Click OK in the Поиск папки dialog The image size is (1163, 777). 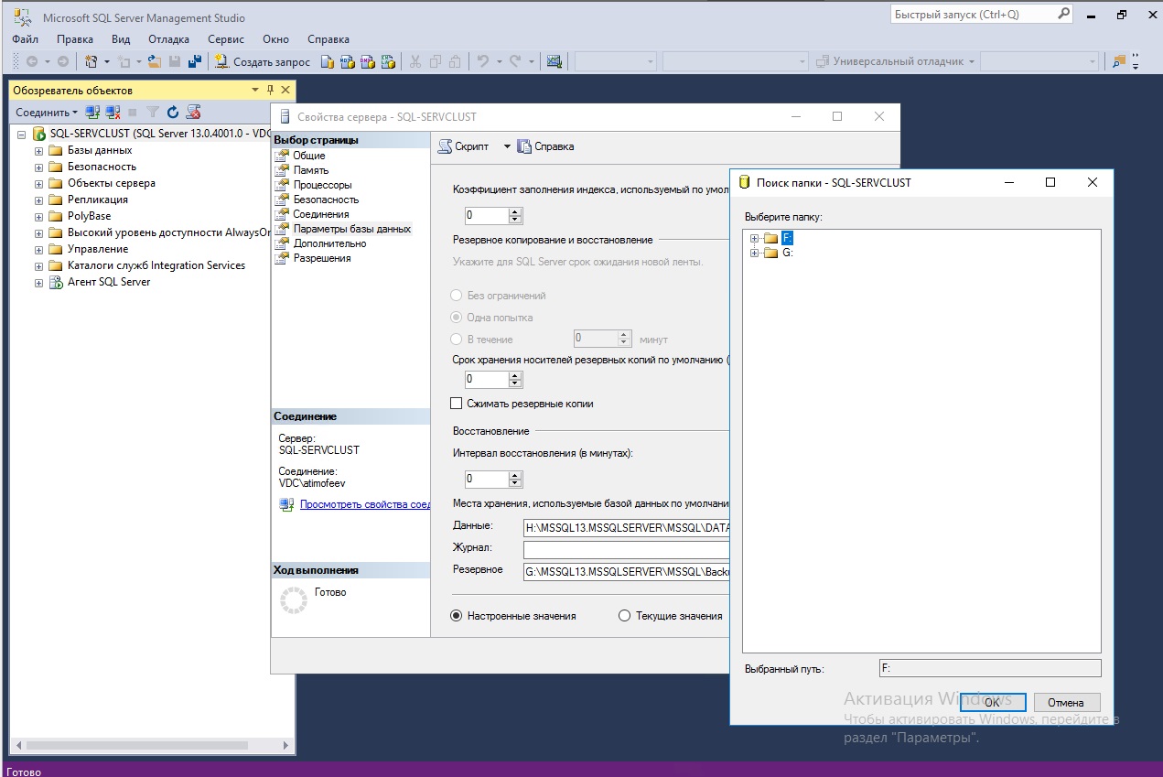pos(993,701)
